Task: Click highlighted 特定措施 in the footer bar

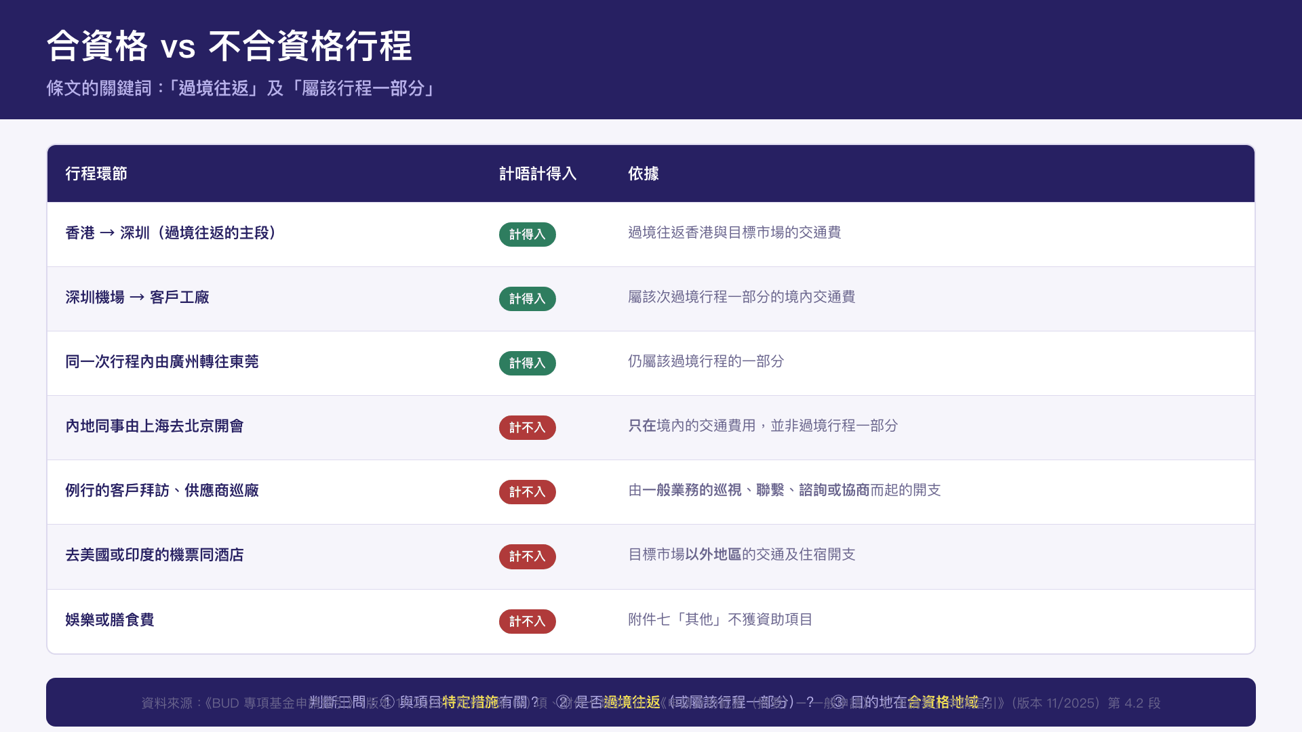Action: point(471,702)
